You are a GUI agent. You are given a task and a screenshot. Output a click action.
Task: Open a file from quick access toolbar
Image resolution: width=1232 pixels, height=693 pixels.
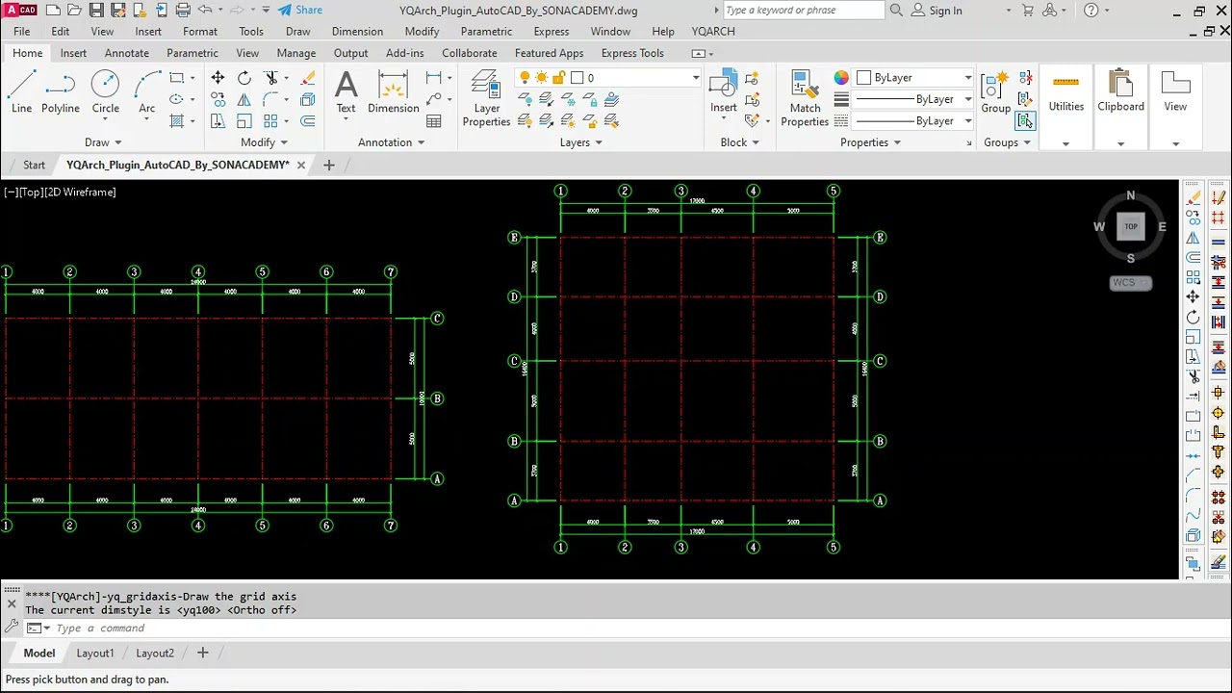[x=74, y=11]
